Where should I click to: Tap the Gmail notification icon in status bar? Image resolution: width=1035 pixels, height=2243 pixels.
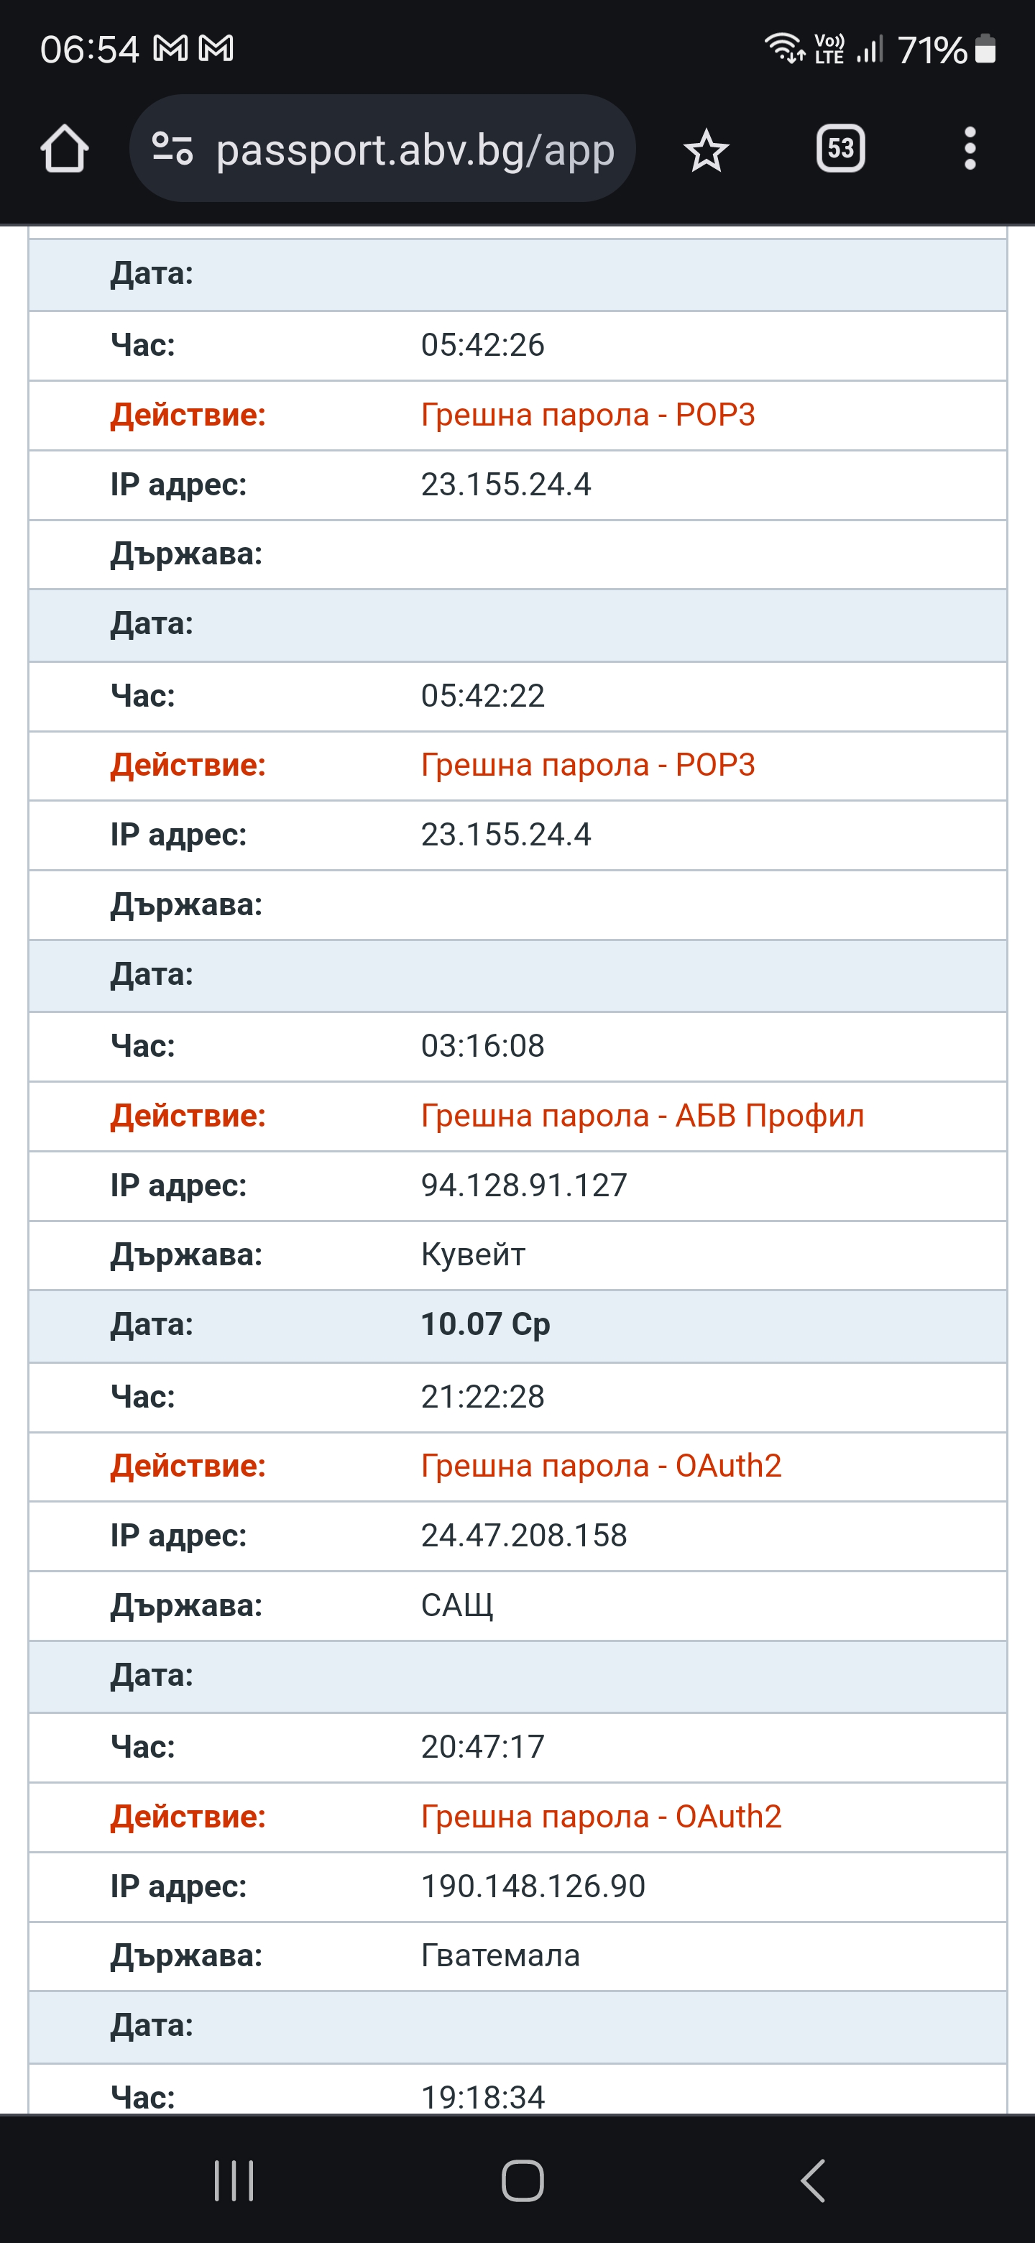(170, 49)
